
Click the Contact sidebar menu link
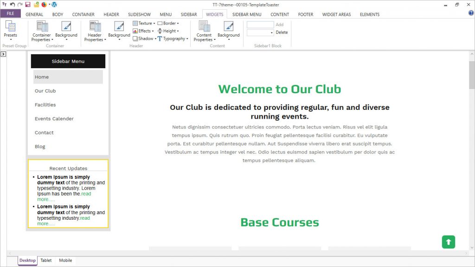[44, 133]
